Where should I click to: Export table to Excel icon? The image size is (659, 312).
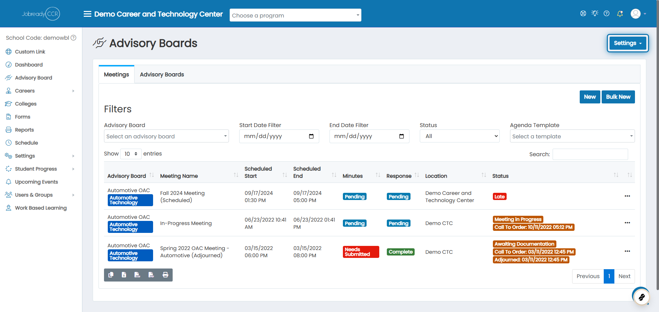pyautogui.click(x=124, y=275)
